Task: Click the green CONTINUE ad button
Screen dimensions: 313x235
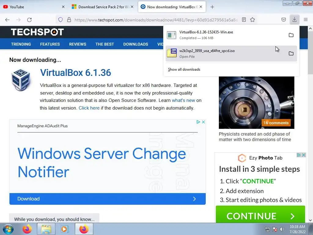Action: tap(260, 214)
